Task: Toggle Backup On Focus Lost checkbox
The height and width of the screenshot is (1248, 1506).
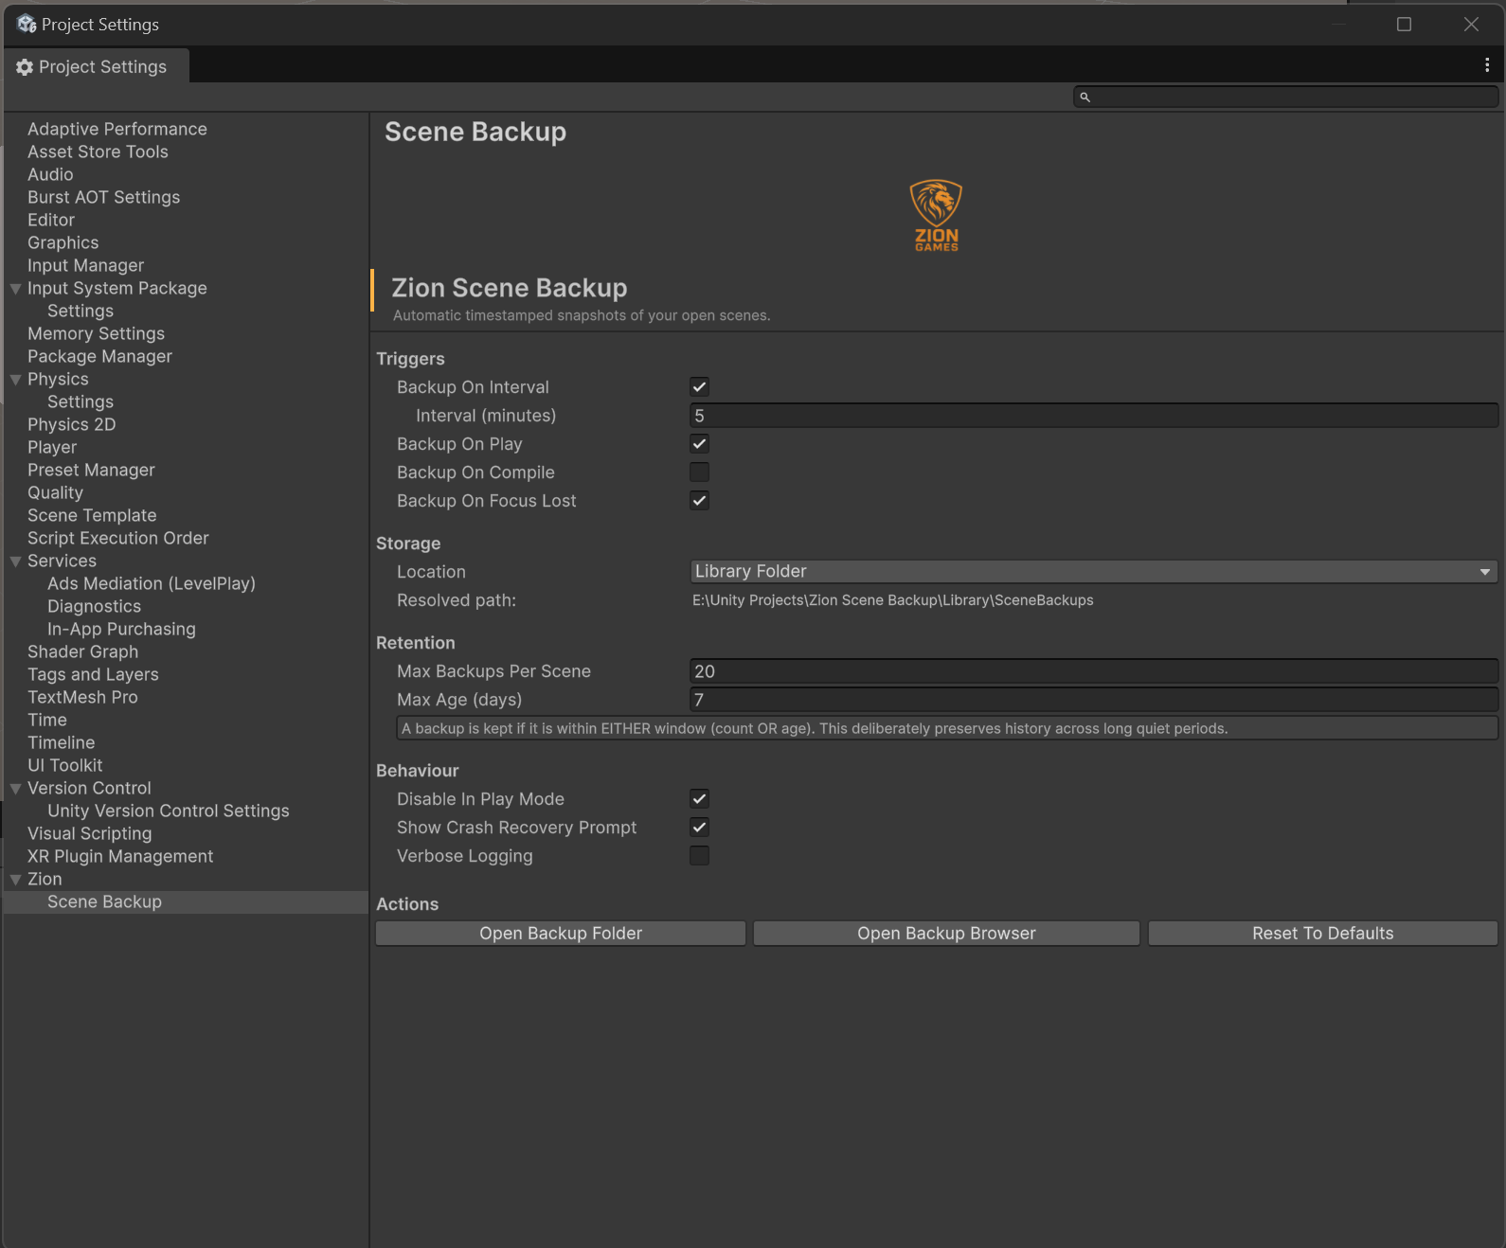Action: [699, 500]
